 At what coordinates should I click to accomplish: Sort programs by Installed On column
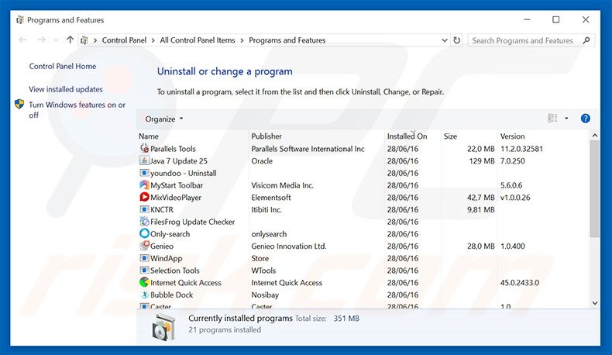407,136
